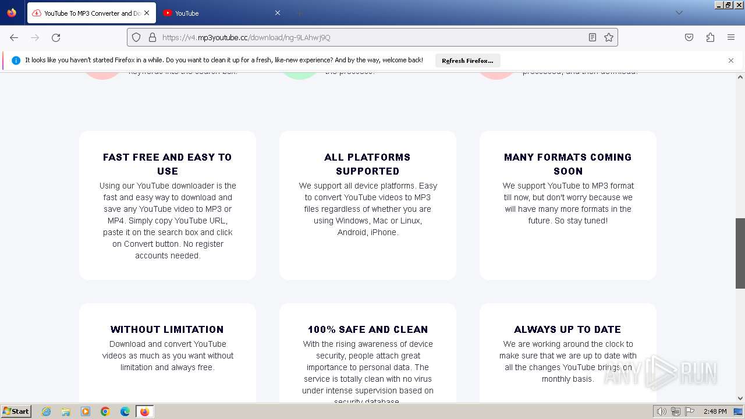Open media player taskbar icon
Image resolution: width=745 pixels, height=419 pixels.
(x=86, y=411)
